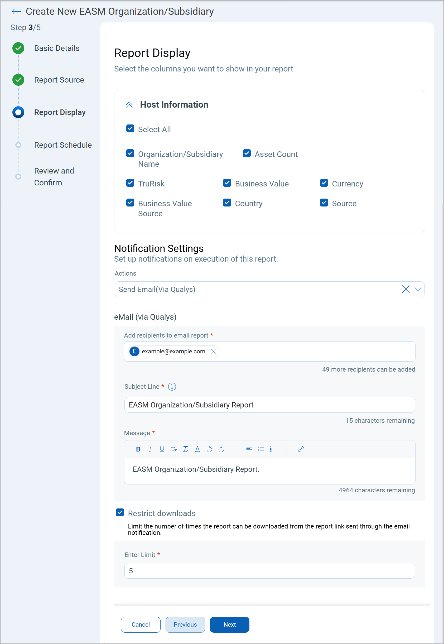Click the italic formatting icon
Screen dimensions: 444x644
click(x=150, y=449)
